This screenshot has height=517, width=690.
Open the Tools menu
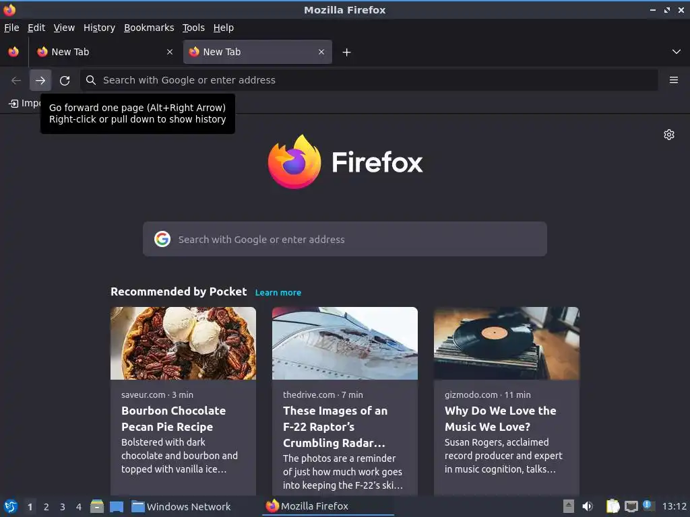[x=193, y=28]
